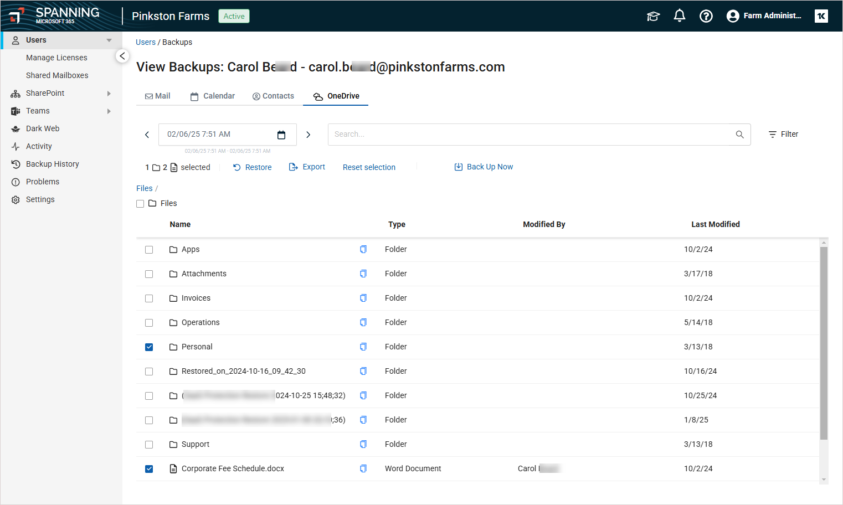
Task: Open the backup date dropdown field
Action: click(227, 135)
